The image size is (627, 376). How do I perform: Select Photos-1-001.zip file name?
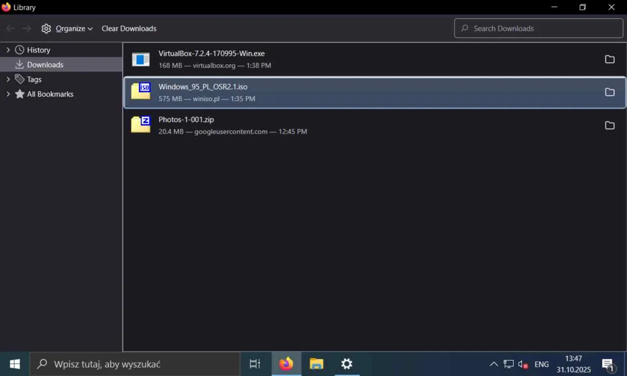[x=186, y=119]
